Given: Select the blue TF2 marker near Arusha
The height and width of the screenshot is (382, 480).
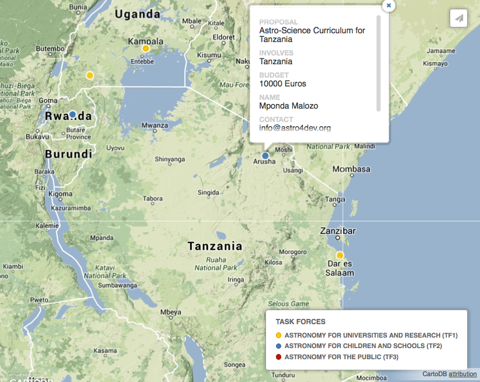Looking at the screenshot, I should [265, 155].
